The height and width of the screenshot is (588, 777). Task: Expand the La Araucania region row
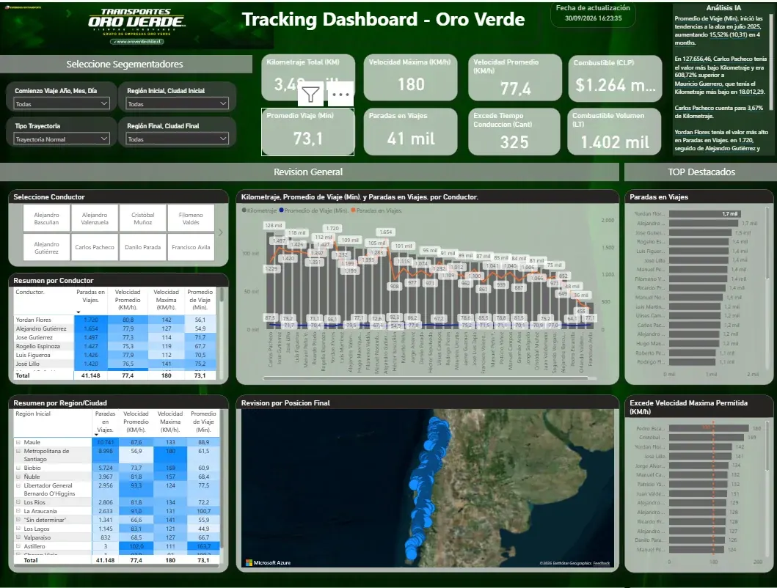(x=18, y=511)
